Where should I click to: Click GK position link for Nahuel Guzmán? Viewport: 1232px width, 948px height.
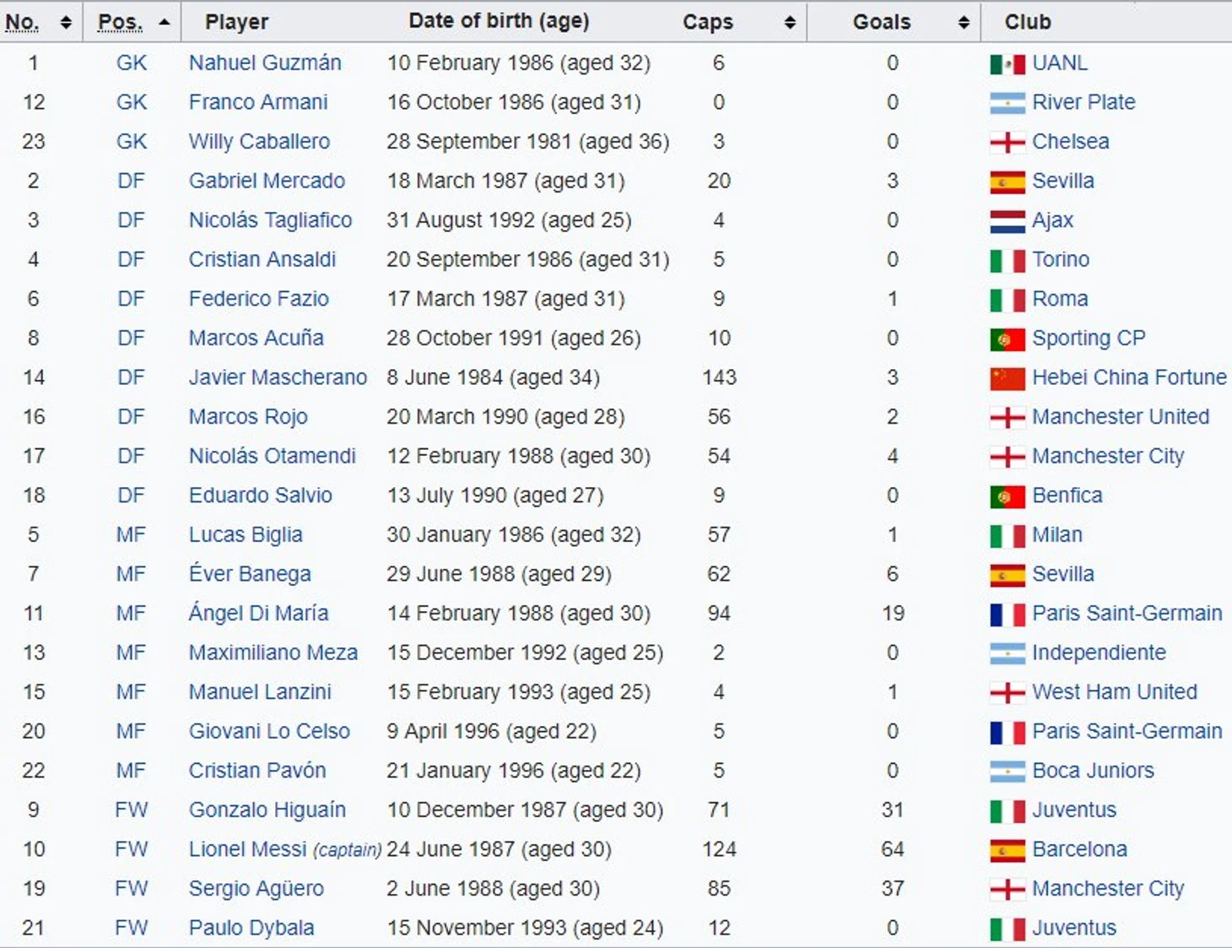tap(132, 62)
